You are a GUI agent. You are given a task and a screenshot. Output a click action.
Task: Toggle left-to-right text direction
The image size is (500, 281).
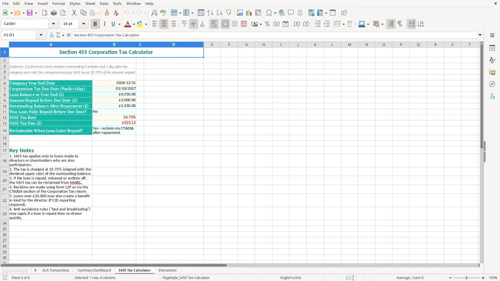tap(391, 24)
